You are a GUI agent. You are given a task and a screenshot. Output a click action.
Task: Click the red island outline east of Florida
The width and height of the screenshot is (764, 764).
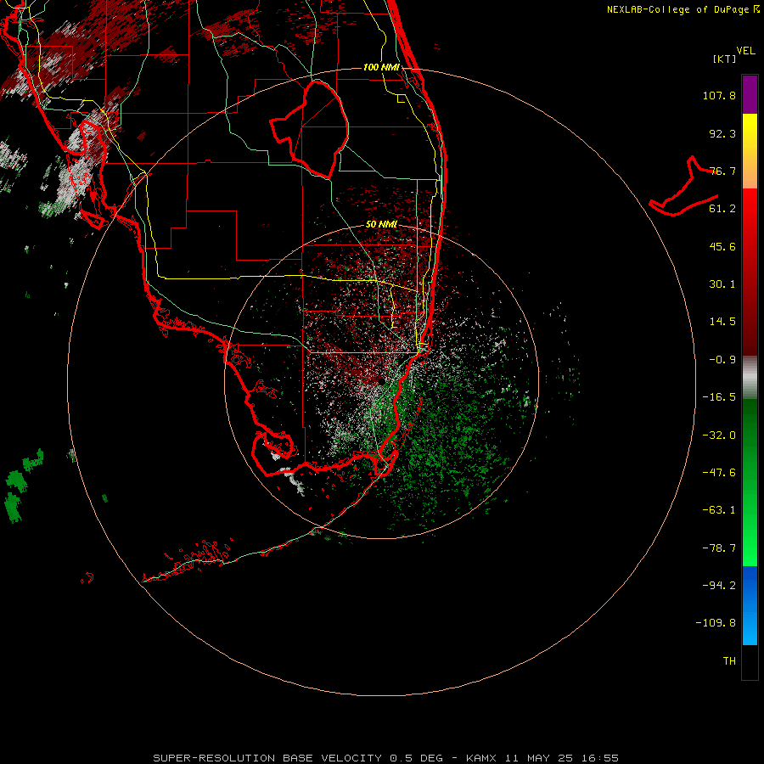683,188
